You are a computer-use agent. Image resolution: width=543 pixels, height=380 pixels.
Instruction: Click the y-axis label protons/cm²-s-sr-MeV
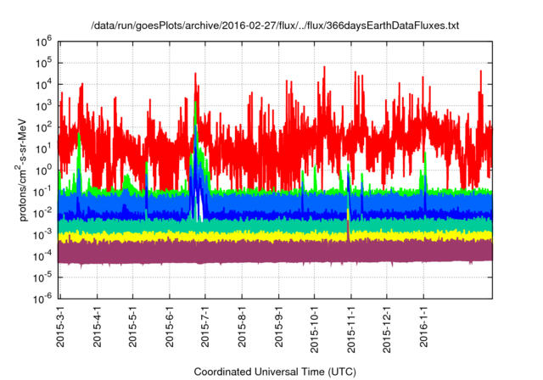click(x=21, y=170)
